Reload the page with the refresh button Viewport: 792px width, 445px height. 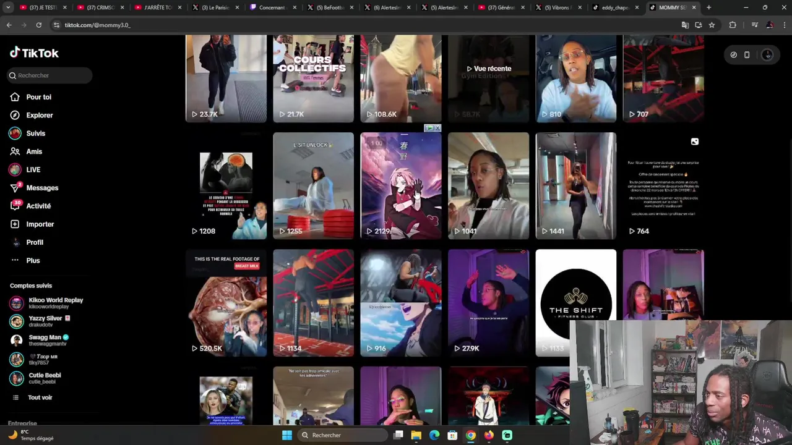[38, 25]
